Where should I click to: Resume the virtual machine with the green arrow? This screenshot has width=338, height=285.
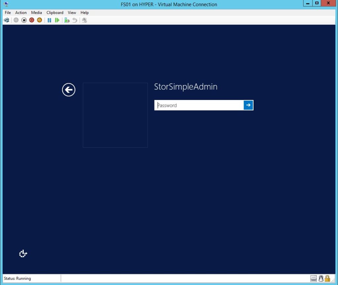coord(57,20)
